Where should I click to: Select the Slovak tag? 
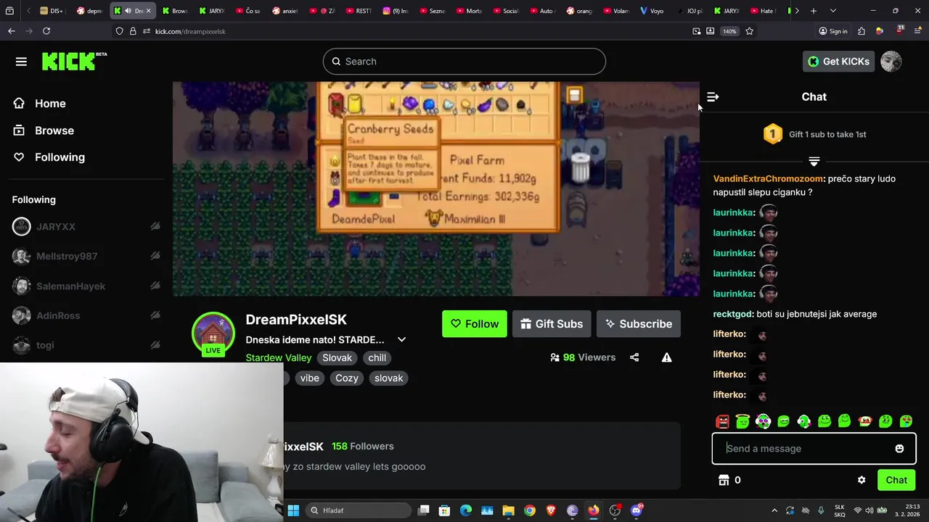pyautogui.click(x=337, y=357)
